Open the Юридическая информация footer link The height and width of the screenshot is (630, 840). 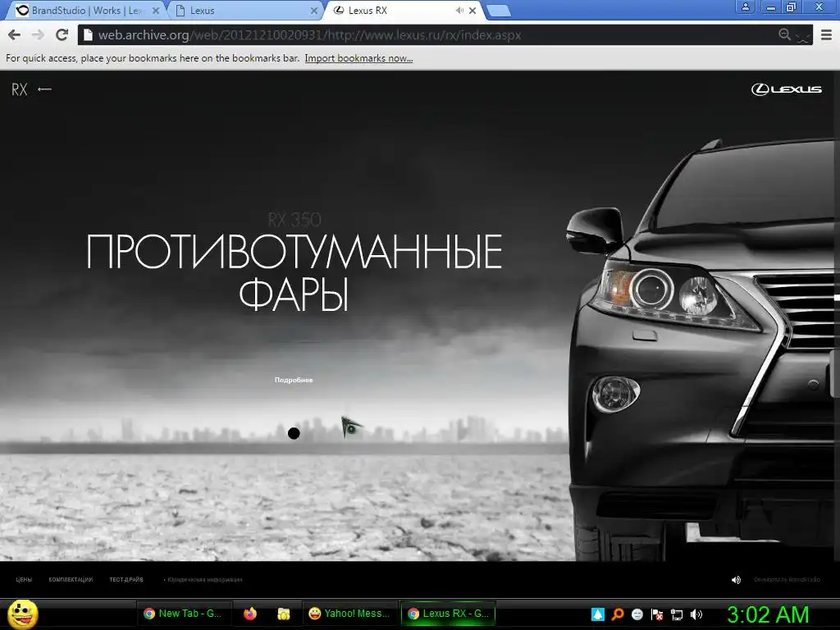coord(204,580)
